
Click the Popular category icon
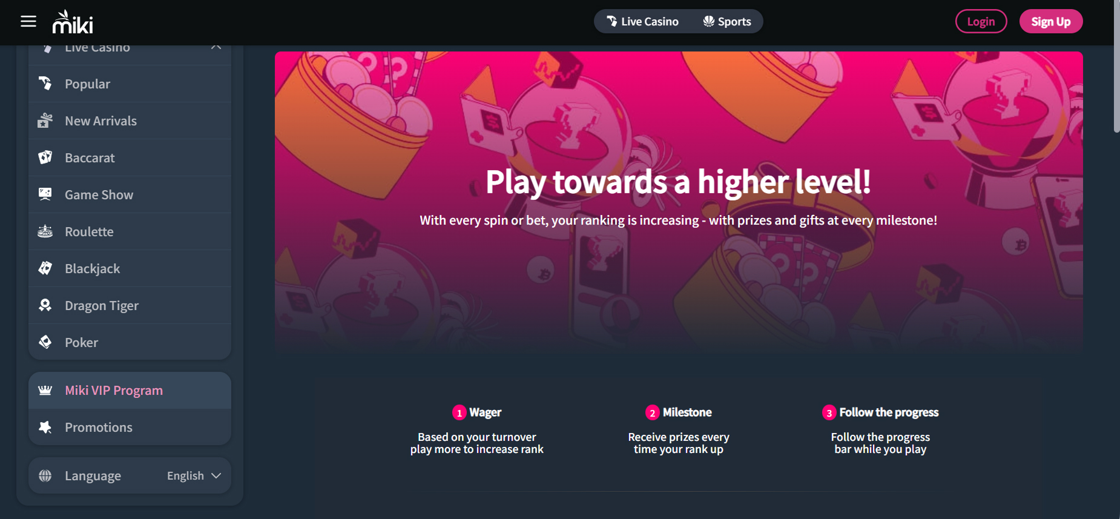(45, 83)
